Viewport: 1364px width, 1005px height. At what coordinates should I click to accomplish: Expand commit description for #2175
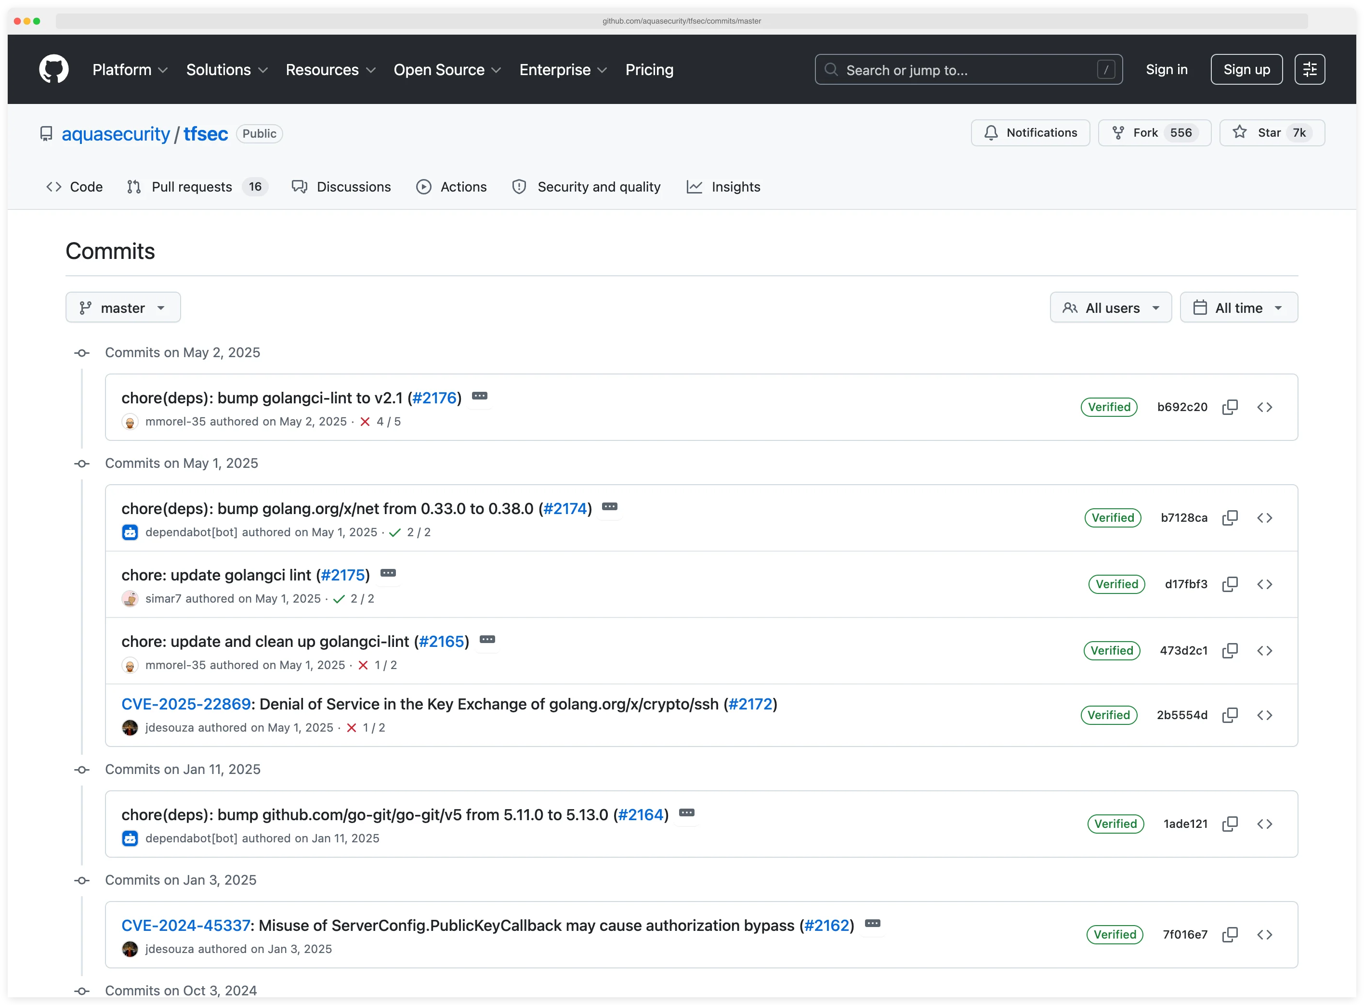[x=388, y=573]
